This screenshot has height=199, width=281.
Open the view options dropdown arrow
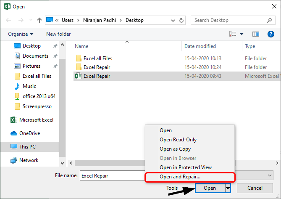click(x=242, y=34)
